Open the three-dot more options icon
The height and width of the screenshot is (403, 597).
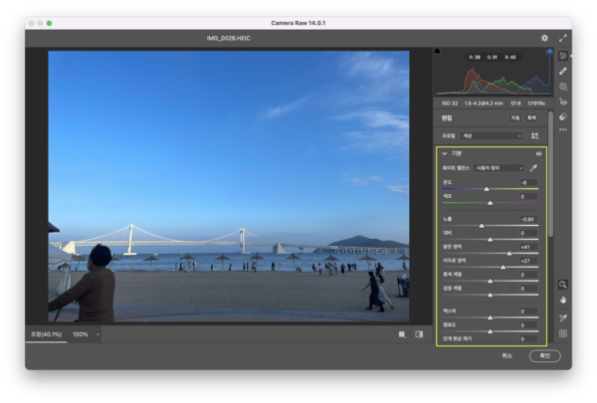563,129
